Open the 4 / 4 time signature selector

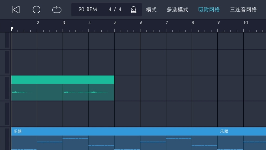tap(115, 9)
